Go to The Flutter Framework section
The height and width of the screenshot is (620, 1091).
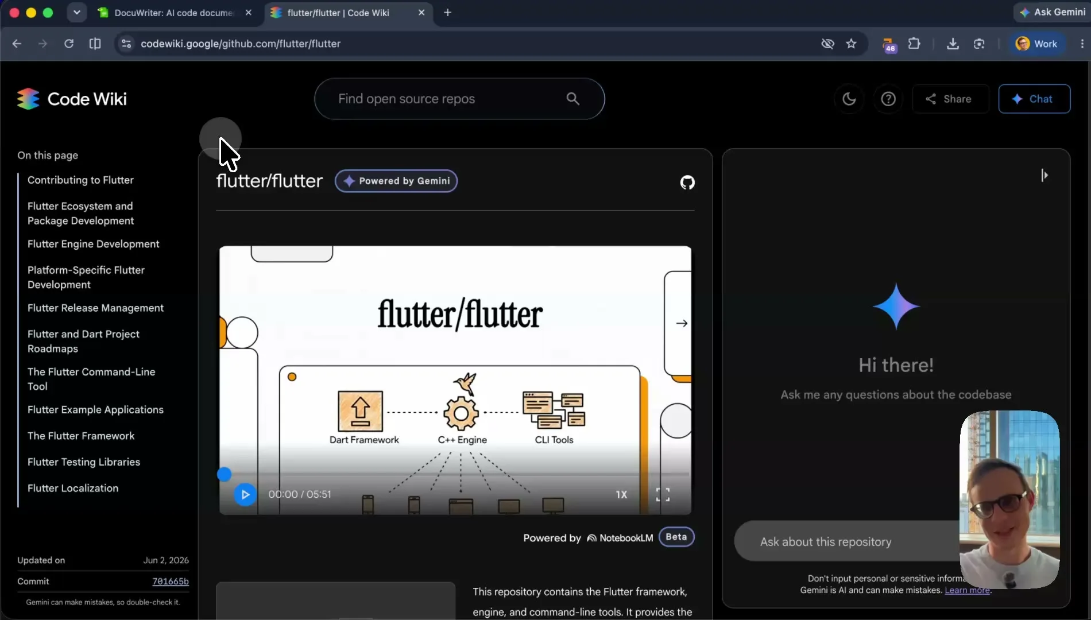tap(81, 436)
